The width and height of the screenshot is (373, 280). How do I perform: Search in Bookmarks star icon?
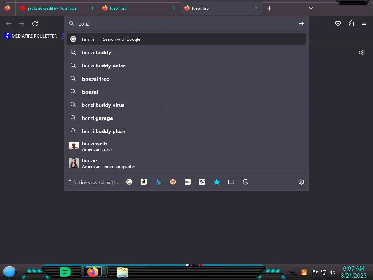point(217,182)
